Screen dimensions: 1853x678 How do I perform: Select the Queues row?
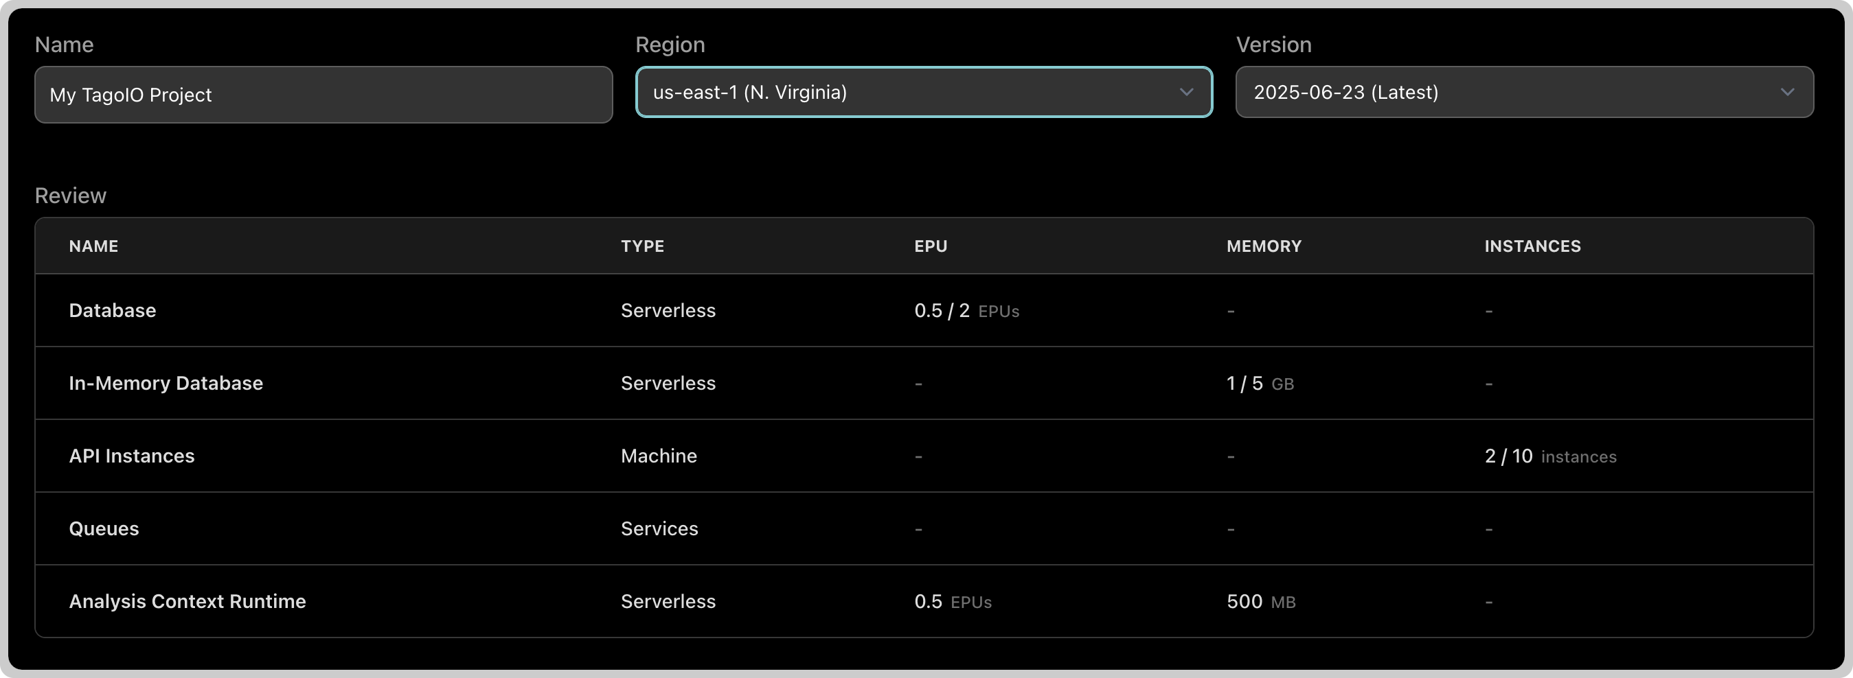point(924,528)
